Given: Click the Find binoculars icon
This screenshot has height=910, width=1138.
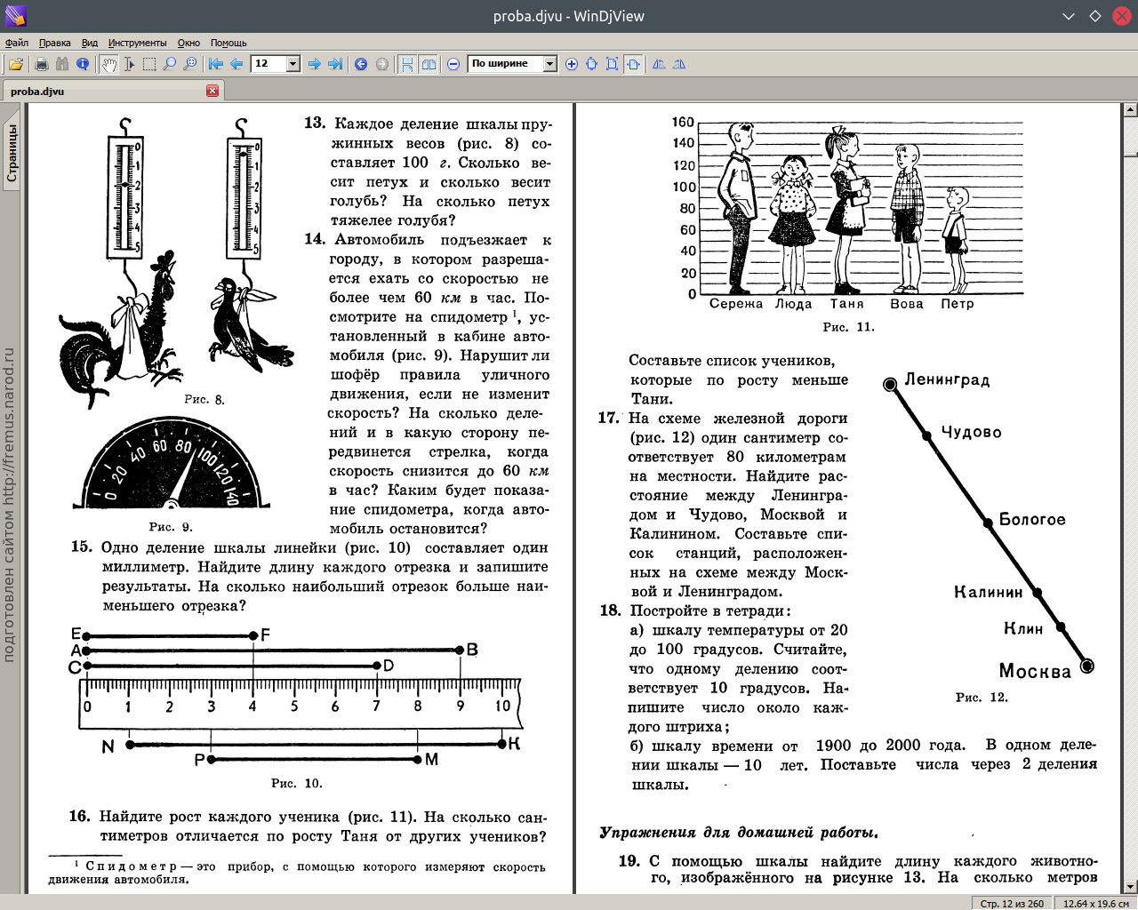Looking at the screenshot, I should click(61, 64).
